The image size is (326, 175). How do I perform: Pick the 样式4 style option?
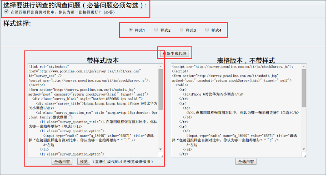tap(207, 30)
